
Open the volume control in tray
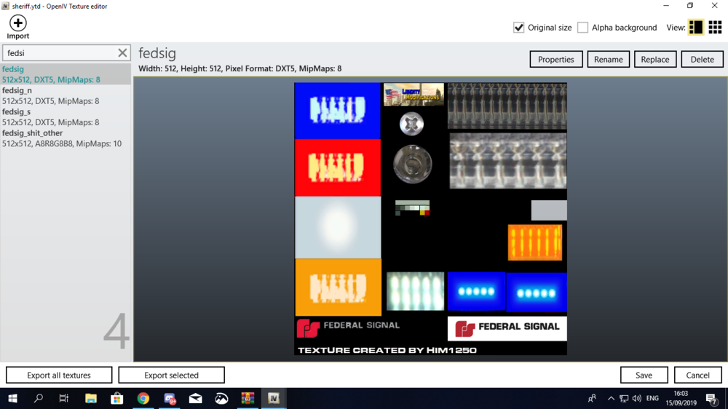[x=636, y=398]
